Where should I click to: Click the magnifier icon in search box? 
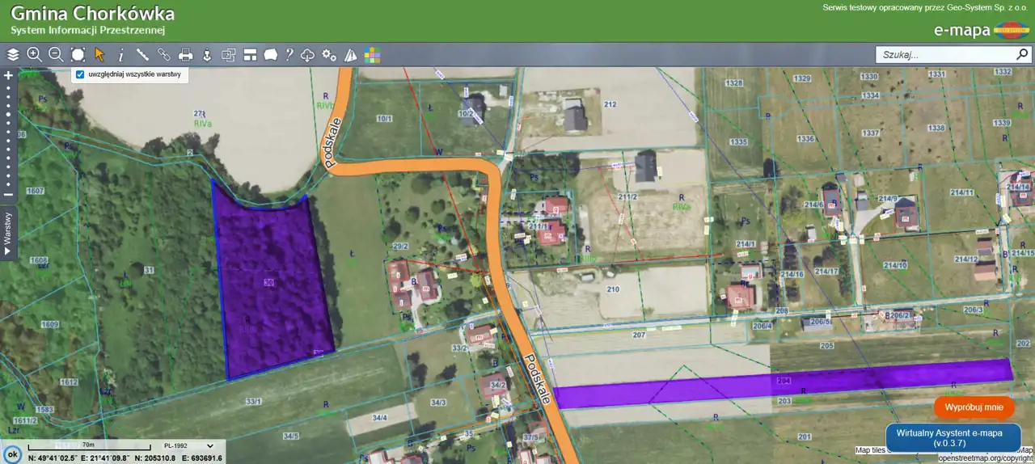1022,55
